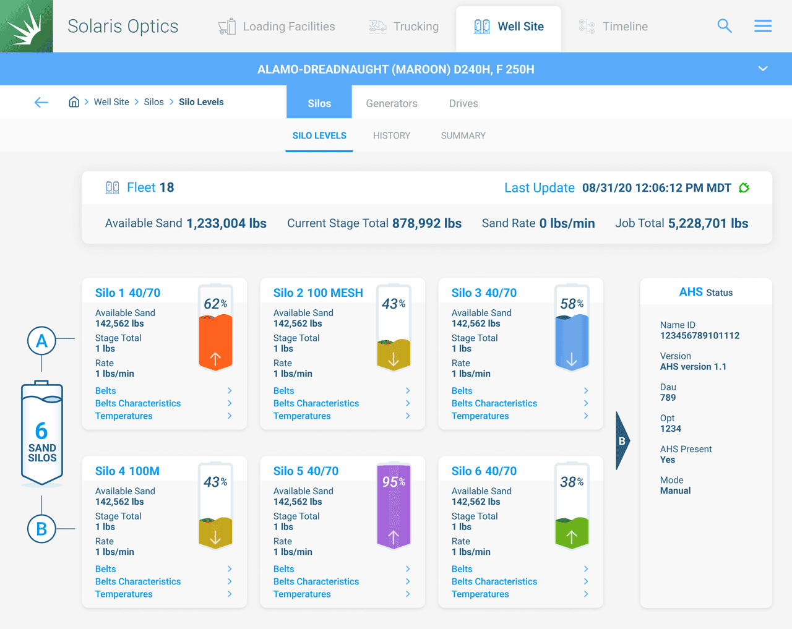Click the back arrow above the breadcrumbs

coord(41,102)
